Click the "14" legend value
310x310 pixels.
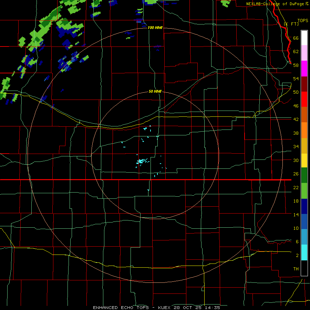pos(296,215)
